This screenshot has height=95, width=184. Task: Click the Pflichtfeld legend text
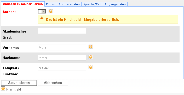coord(14,89)
